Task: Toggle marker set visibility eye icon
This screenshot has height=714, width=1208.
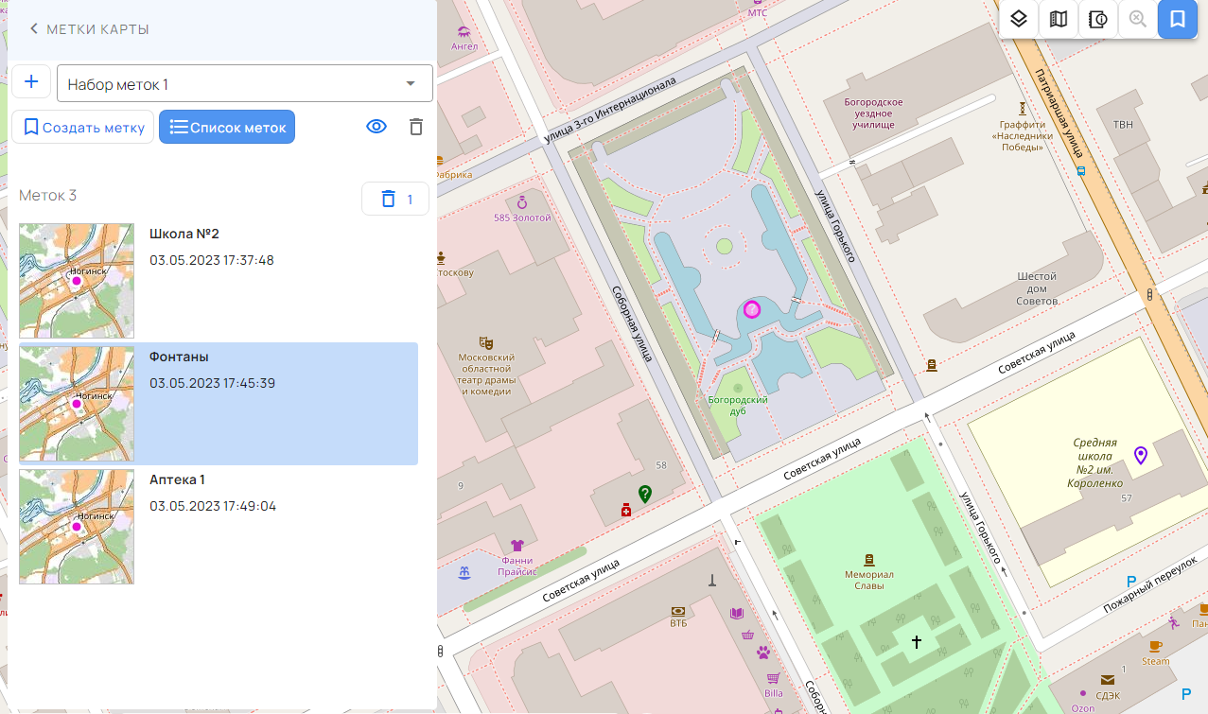Action: (376, 127)
